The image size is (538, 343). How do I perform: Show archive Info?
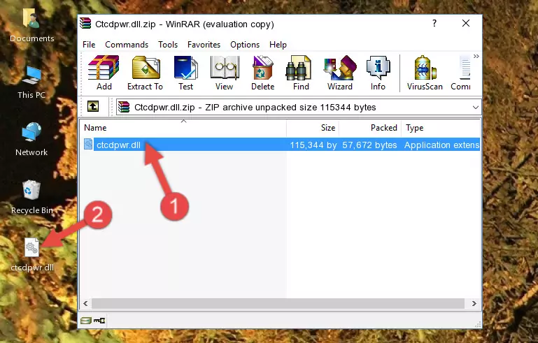pyautogui.click(x=378, y=73)
